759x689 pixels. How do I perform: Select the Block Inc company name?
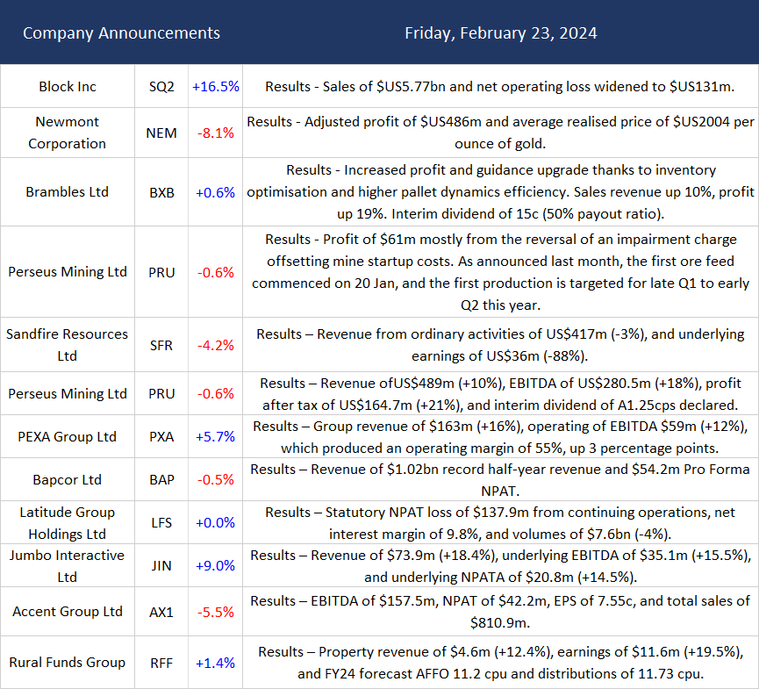68,87
